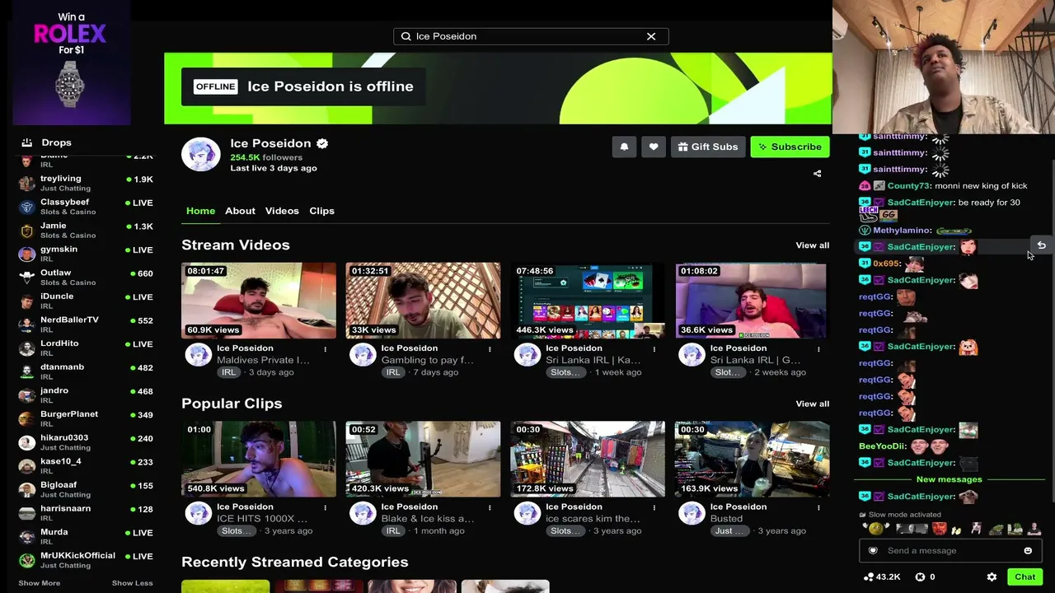Collapse sidebar list with Show Less

[132, 583]
